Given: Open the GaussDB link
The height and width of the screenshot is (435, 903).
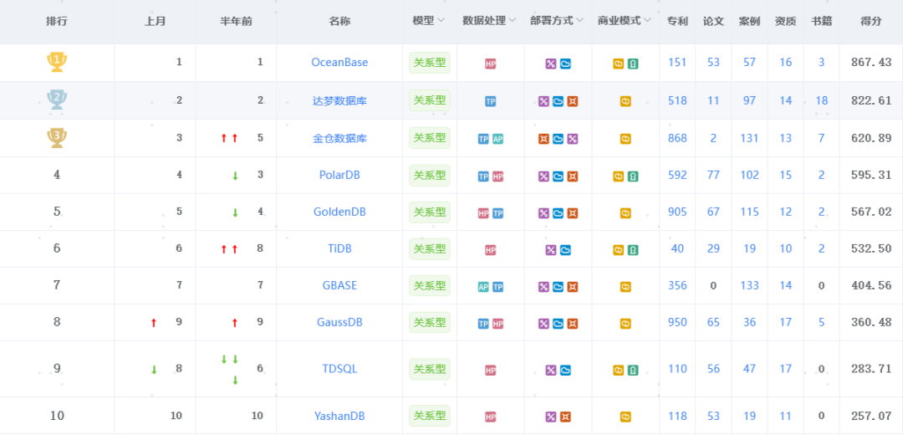Looking at the screenshot, I should 339,323.
